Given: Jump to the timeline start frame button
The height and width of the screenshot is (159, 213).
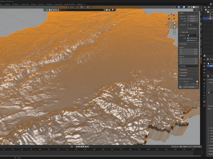Looking at the screenshot, I should click(x=77, y=147).
